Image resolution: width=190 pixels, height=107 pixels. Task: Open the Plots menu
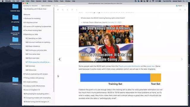33,1
